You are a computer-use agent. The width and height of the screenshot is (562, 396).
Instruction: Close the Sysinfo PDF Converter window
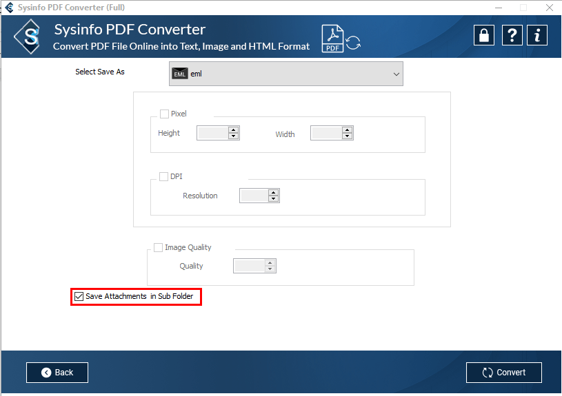click(x=549, y=8)
